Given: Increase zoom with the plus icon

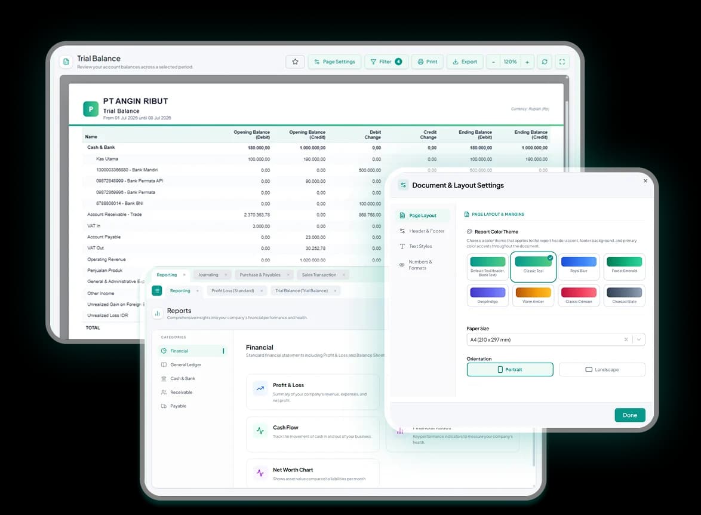Looking at the screenshot, I should 527,62.
